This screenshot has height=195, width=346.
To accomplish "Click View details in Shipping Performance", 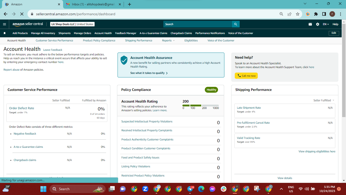I will 285,178.
